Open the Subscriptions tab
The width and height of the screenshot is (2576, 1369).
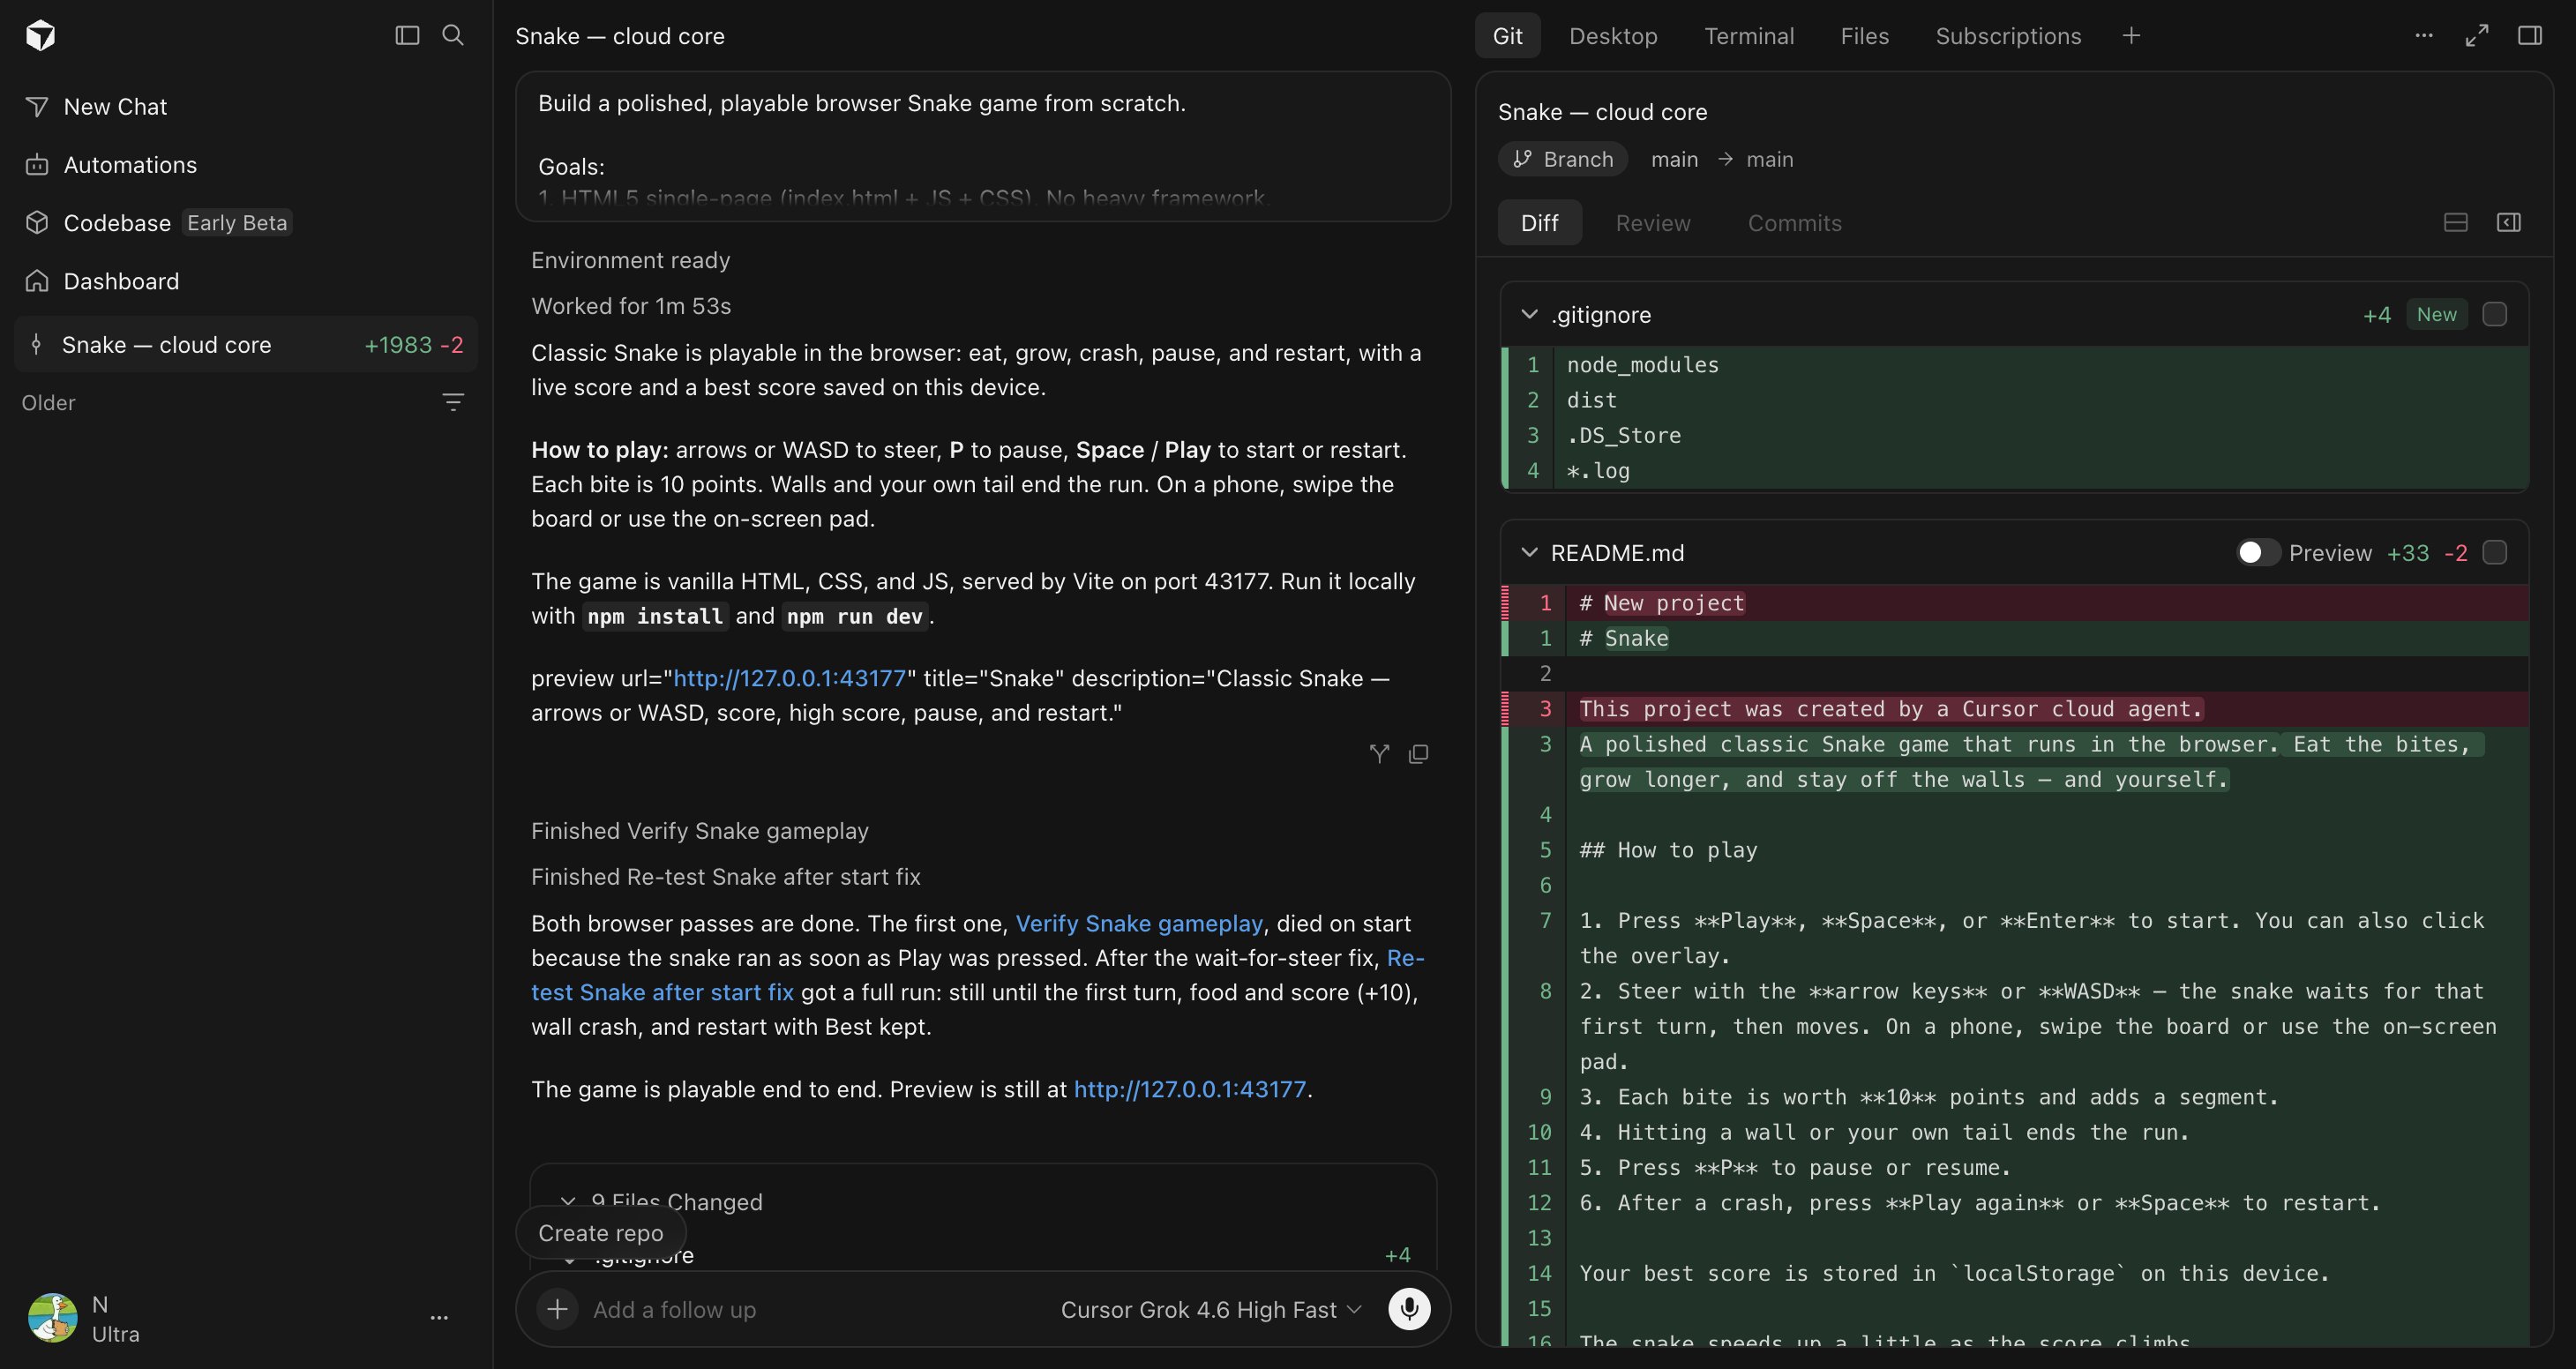tap(2008, 36)
